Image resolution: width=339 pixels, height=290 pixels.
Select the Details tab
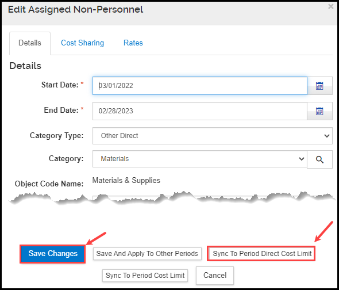[30, 43]
